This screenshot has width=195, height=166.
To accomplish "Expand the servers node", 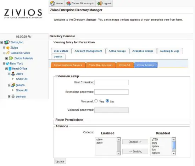I will coord(9,96).
